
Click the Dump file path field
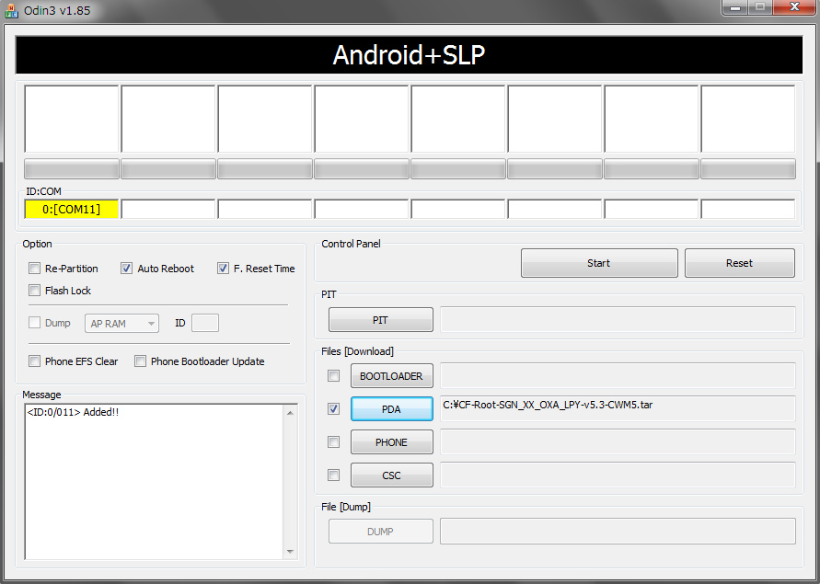pyautogui.click(x=618, y=532)
